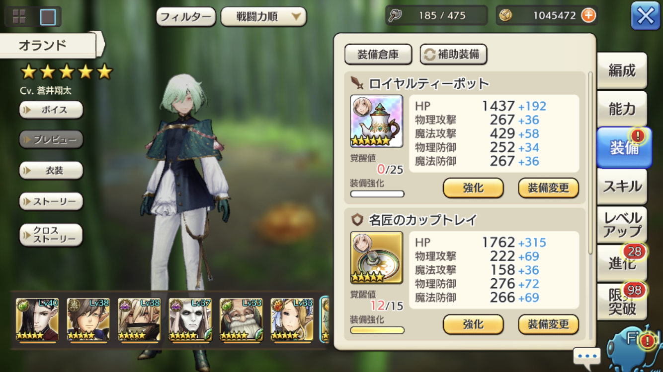The width and height of the screenshot is (663, 372).
Task: Select the white-masked Lv37 character portrait
Action: (x=190, y=319)
